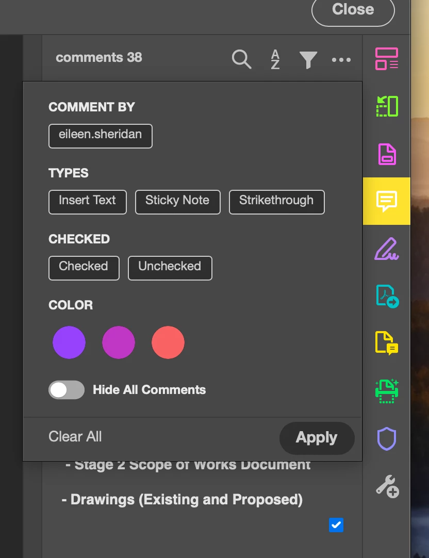Open the yellow Comment tool in sidebar

386,201
